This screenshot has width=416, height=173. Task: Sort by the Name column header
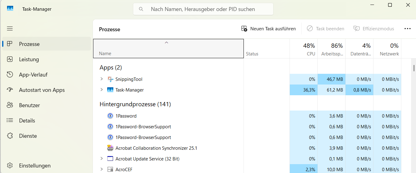point(168,48)
